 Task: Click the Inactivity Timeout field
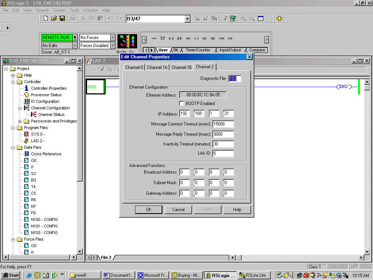tap(223, 144)
